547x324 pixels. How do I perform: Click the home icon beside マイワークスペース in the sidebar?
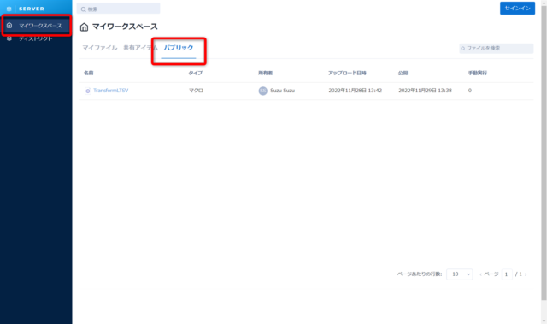click(x=9, y=25)
